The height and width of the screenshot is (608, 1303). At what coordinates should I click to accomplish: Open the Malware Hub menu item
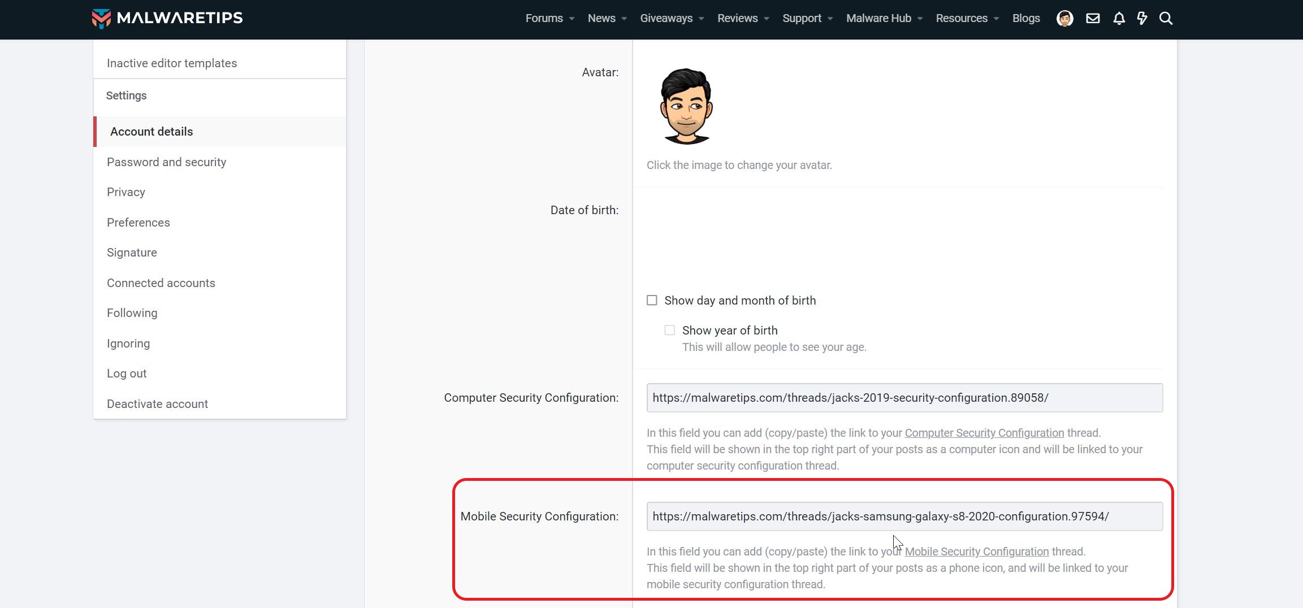coord(878,19)
